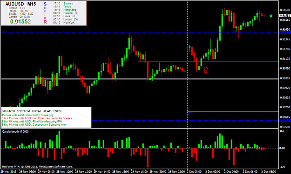
Task: Click the 0.91600 price scale label
Action: (285, 10)
